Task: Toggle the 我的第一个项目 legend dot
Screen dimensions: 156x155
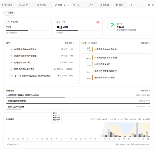Action: click(130, 119)
